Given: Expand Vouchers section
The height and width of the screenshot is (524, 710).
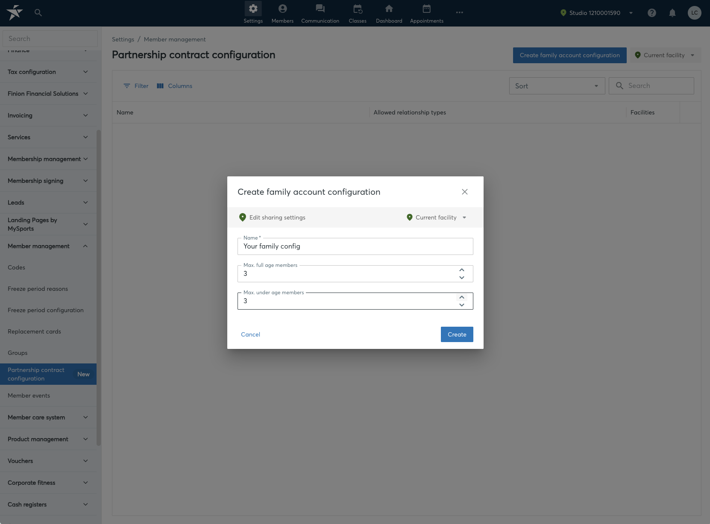Looking at the screenshot, I should click(x=48, y=461).
